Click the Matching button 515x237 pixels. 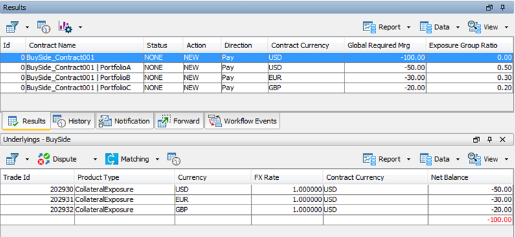[127, 159]
